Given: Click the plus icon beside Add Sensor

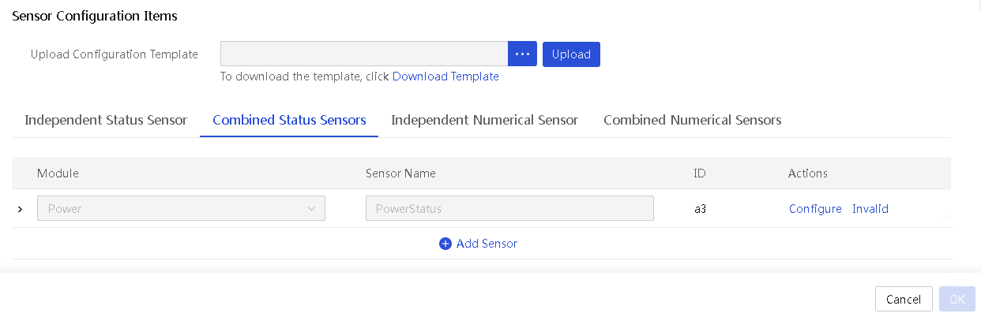Looking at the screenshot, I should click(445, 244).
